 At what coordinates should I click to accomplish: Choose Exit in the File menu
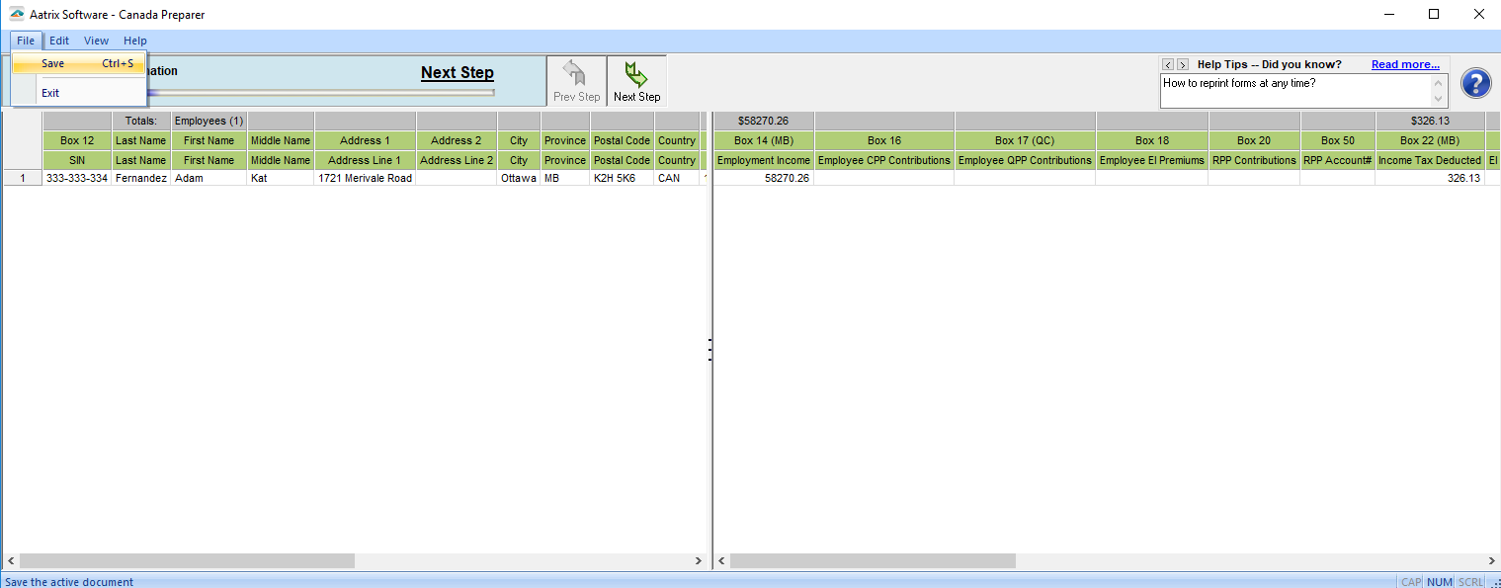click(50, 93)
